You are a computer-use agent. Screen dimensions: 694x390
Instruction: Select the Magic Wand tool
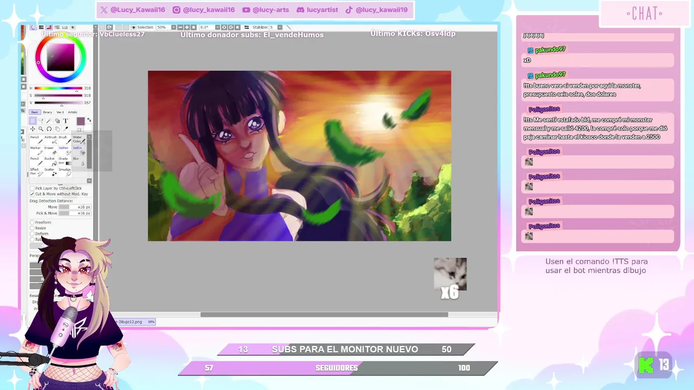pos(49,121)
